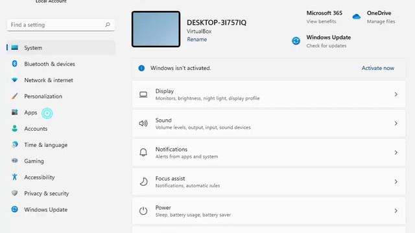
Task: Click the search magnifier icon
Action: pos(108,25)
